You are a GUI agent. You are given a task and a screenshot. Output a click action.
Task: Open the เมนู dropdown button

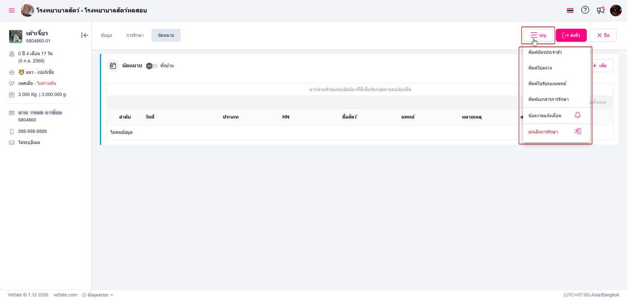coord(538,35)
